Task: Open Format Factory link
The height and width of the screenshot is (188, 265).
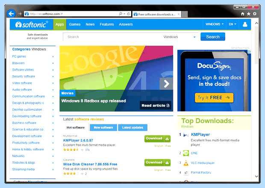Action: point(201,173)
